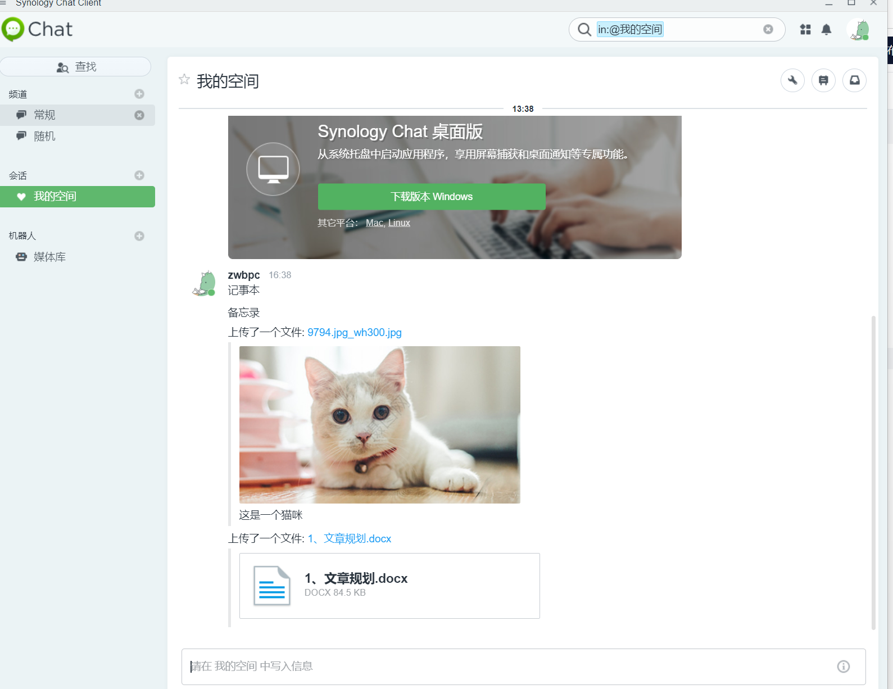This screenshot has width=893, height=689.
Task: Open the notifications bell
Action: [x=826, y=29]
